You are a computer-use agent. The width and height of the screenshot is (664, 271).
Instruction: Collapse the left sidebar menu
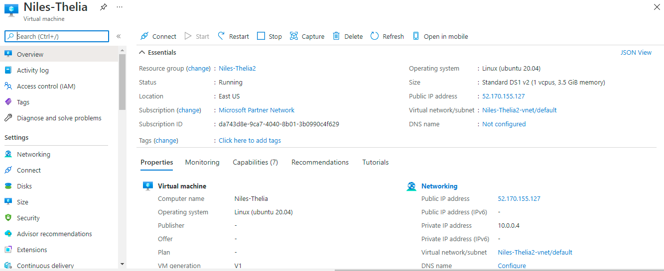point(119,36)
